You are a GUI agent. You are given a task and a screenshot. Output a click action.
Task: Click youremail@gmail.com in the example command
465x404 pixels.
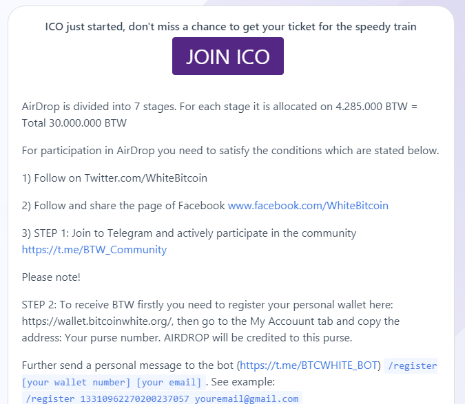pyautogui.click(x=247, y=398)
